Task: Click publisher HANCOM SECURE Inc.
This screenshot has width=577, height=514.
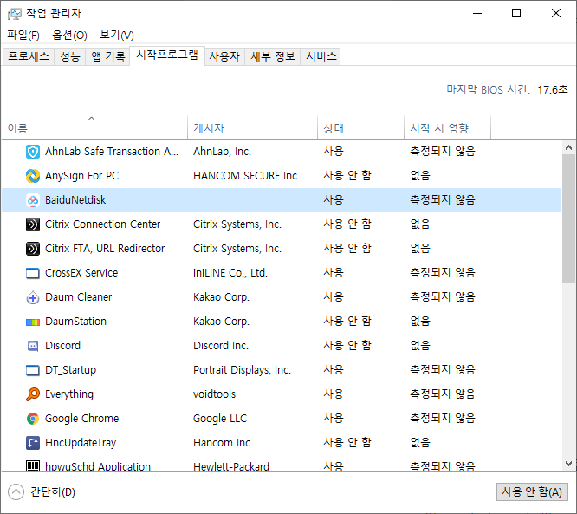Action: 246,176
